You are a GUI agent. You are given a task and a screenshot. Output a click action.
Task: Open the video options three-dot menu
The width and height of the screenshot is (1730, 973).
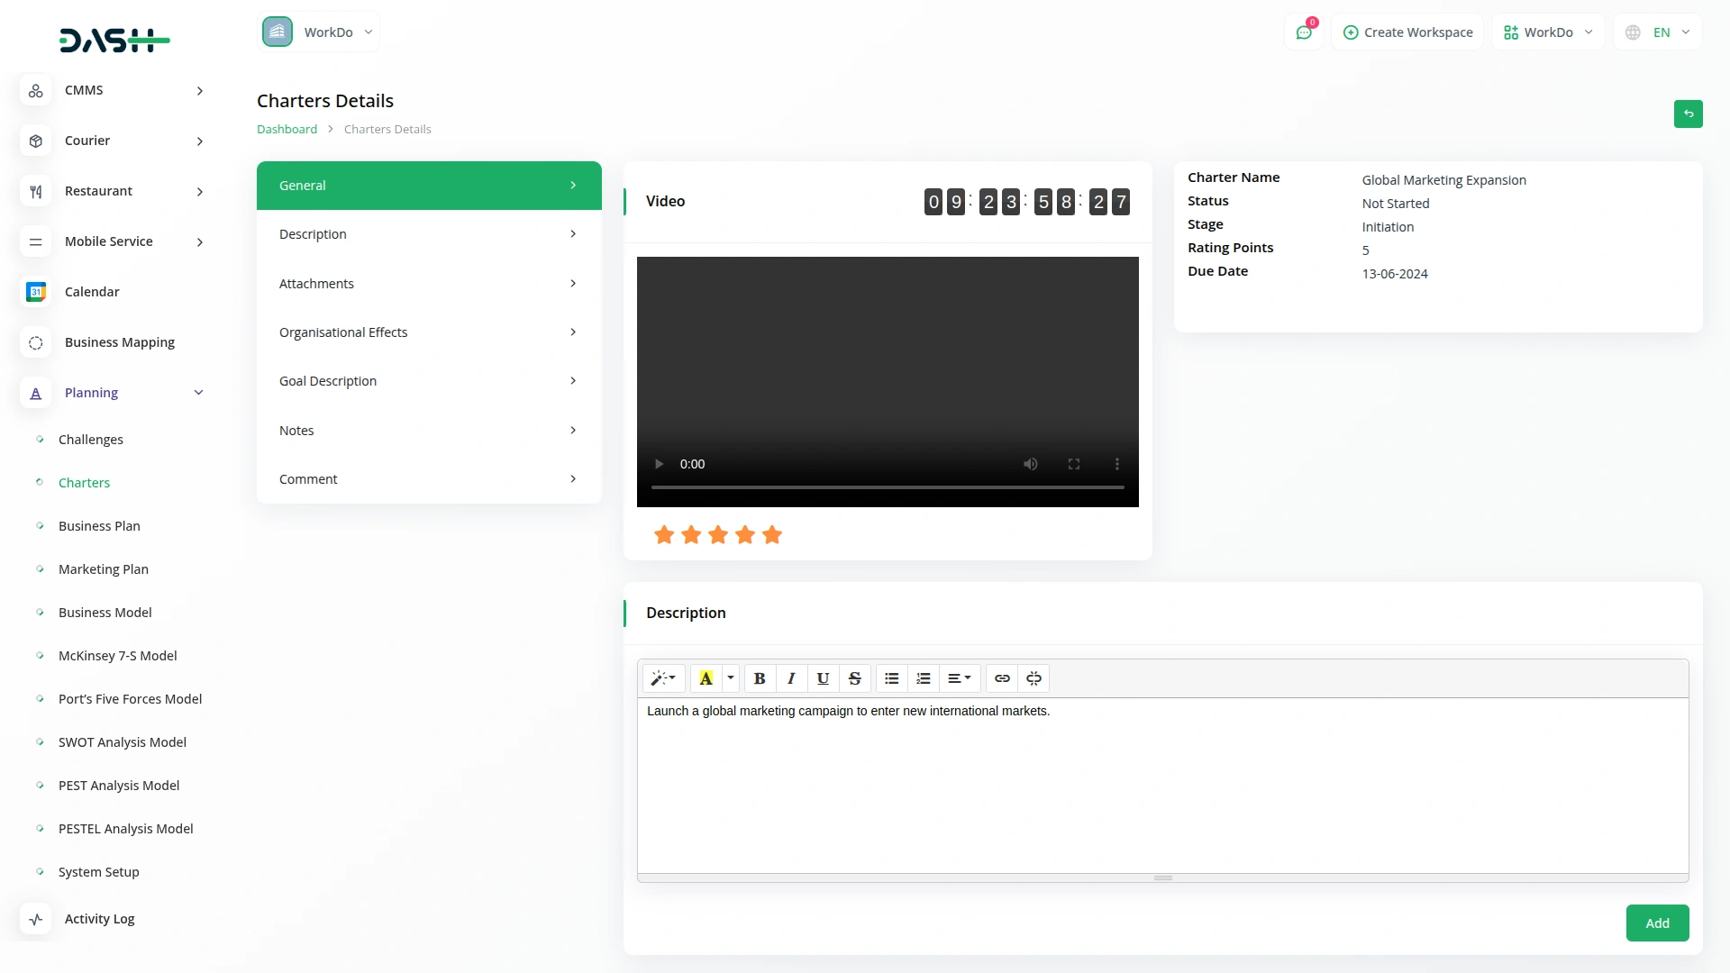tap(1117, 464)
